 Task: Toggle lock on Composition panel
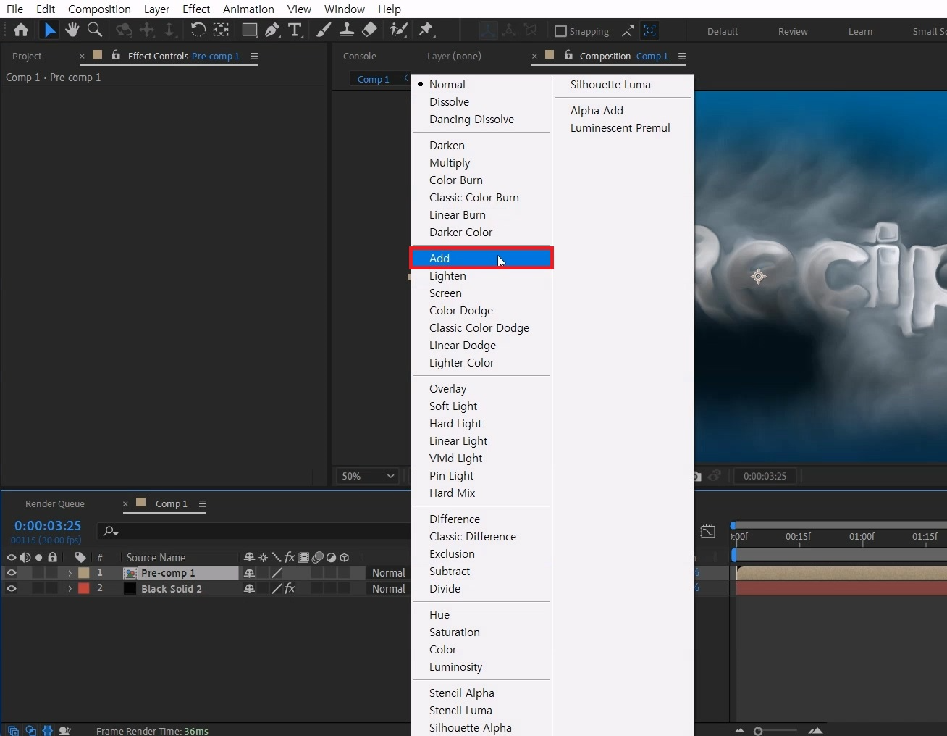click(x=568, y=55)
